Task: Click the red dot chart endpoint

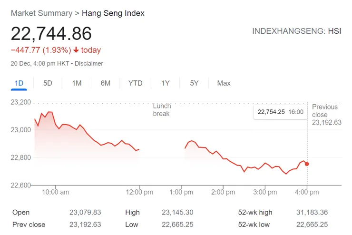Action: click(307, 164)
